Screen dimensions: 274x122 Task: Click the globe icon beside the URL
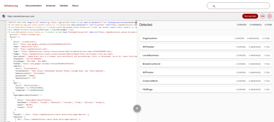tap(4, 16)
